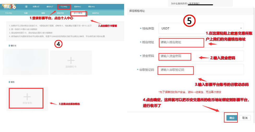This screenshot has width=255, height=132.
Task: Open 团队中心 in the top navigation
Action: [x=91, y=7]
